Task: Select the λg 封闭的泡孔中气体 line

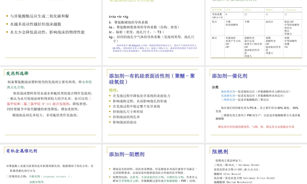Action: point(152,39)
